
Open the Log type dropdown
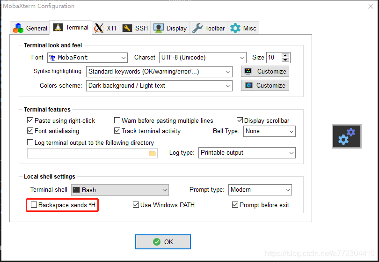tap(247, 153)
